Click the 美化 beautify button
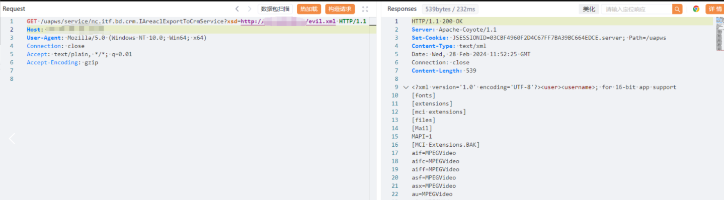724x200 pixels. [589, 9]
